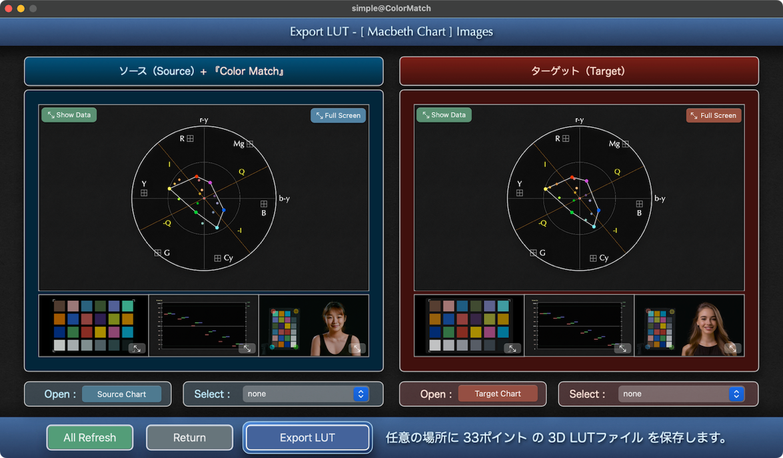Open the Target Select dropdown showing none

click(681, 393)
